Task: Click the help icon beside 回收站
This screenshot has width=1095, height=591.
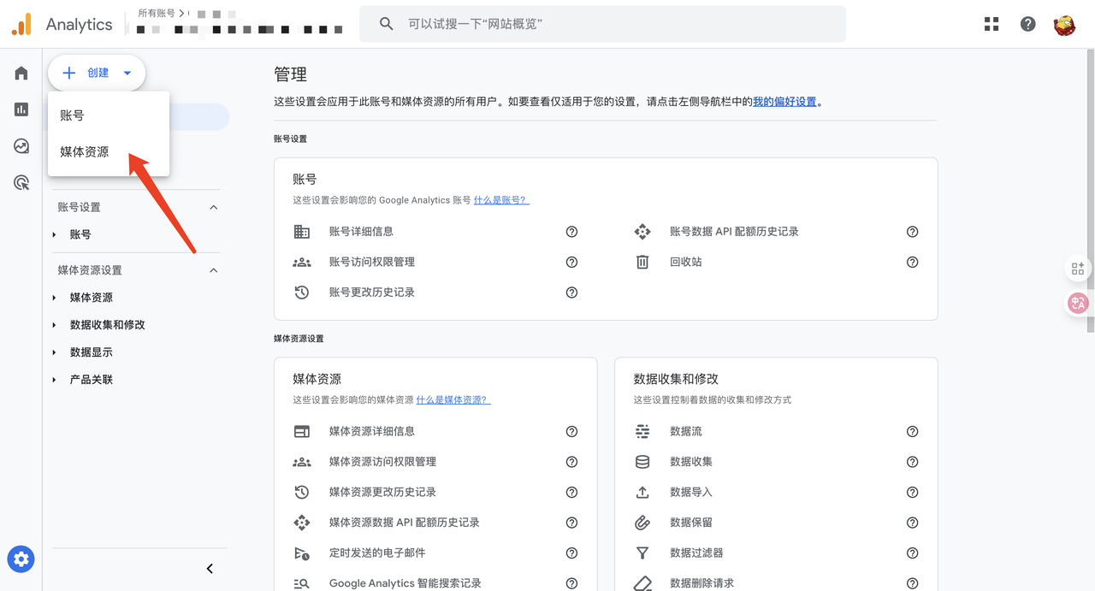Action: [912, 262]
